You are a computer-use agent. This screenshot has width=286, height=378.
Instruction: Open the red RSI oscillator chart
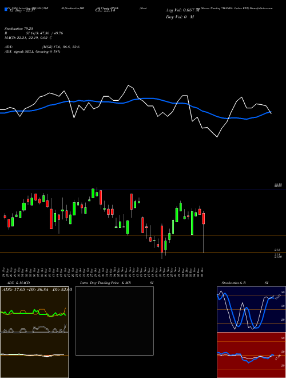coord(251,355)
